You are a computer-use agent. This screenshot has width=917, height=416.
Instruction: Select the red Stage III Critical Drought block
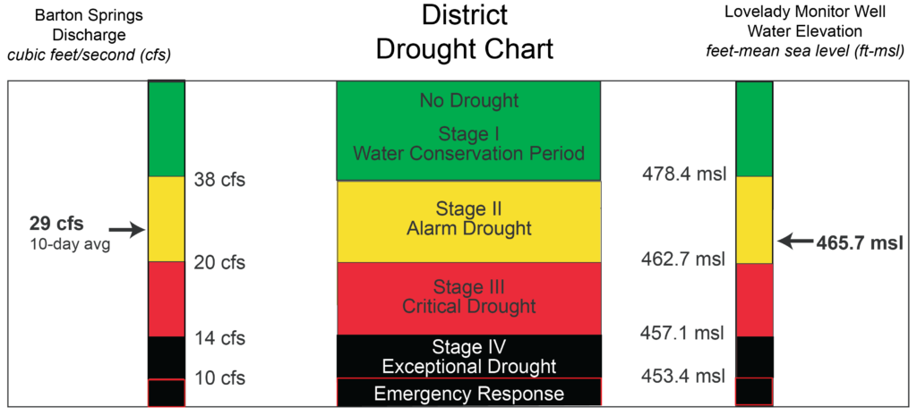tap(468, 299)
